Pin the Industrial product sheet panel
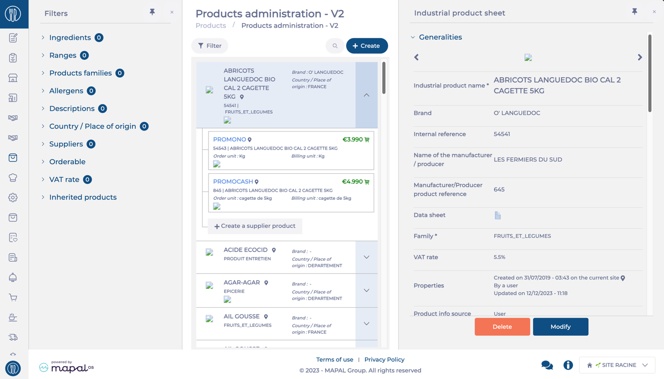Image resolution: width=664 pixels, height=379 pixels. click(x=635, y=11)
